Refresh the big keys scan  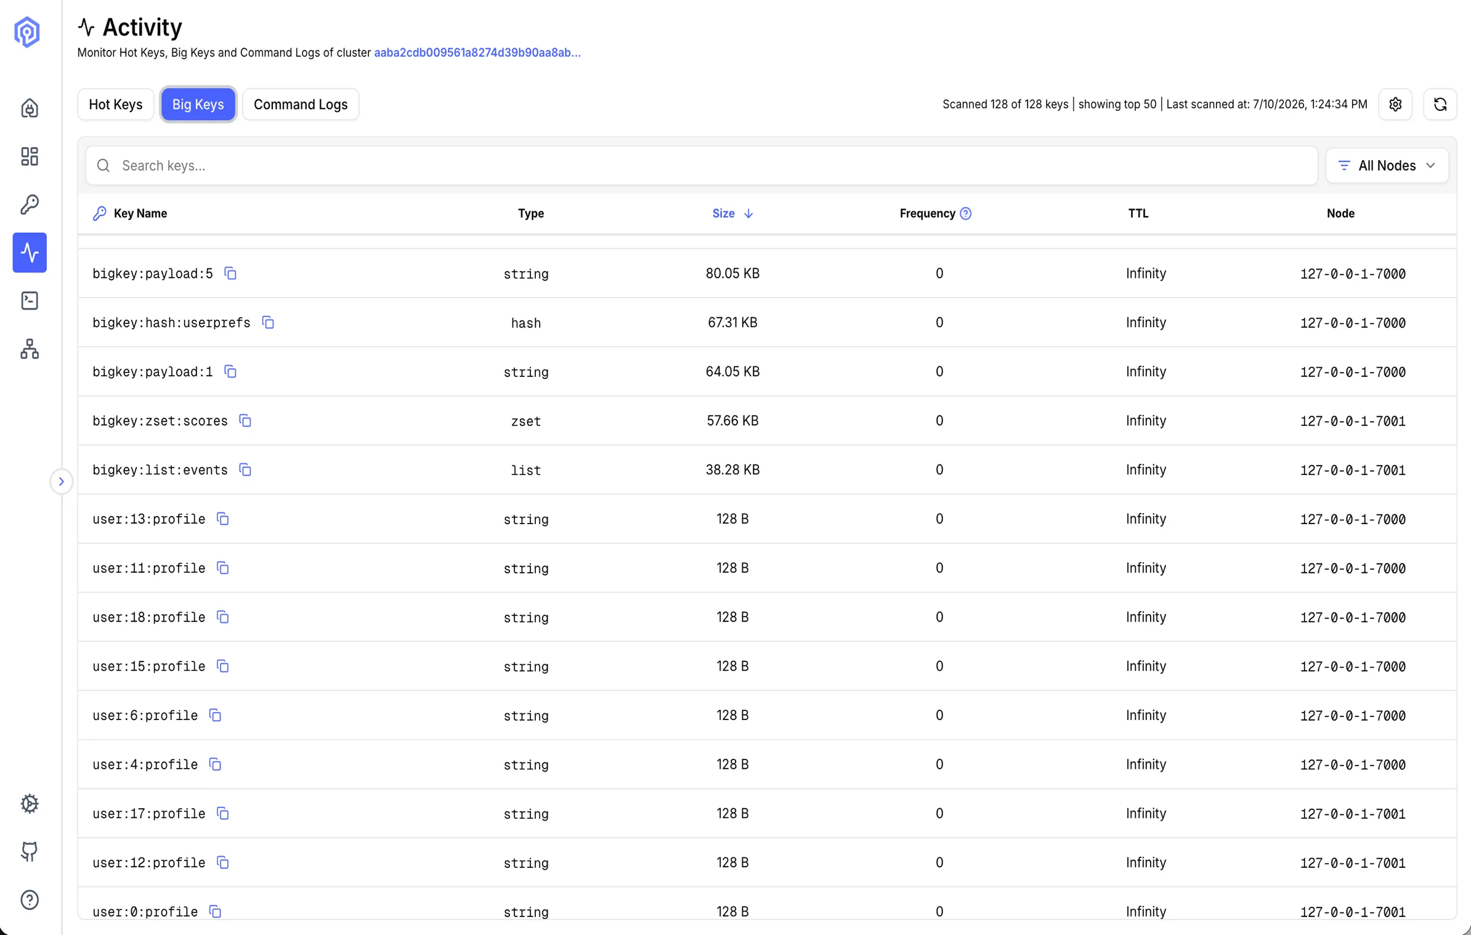[1440, 104]
